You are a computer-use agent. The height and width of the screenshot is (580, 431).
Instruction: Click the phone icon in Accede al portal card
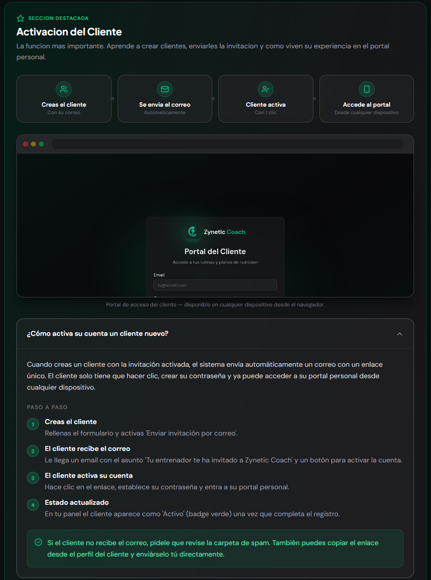[367, 89]
